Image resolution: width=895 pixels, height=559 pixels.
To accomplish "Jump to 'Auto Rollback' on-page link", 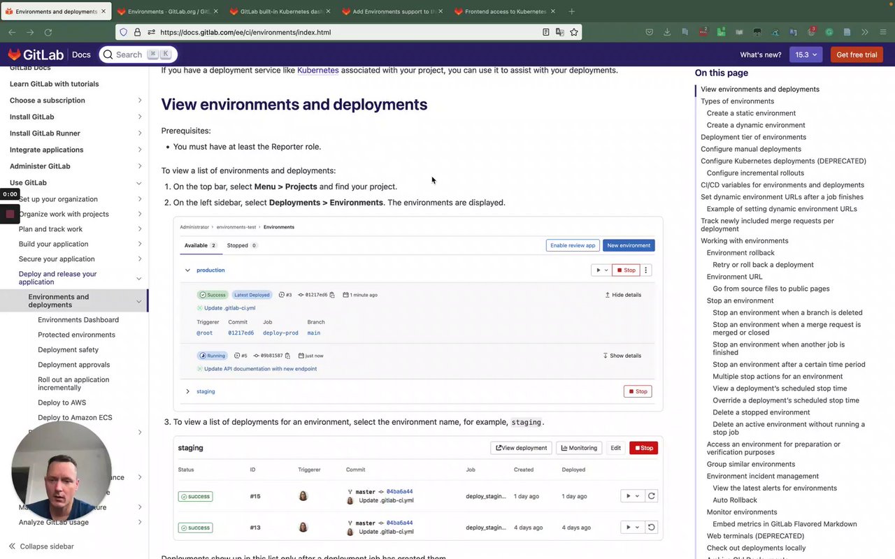I will point(735,500).
